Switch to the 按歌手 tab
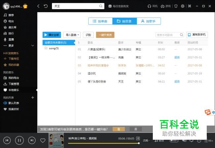This screenshot has width=215, height=148. pyautogui.click(x=149, y=21)
